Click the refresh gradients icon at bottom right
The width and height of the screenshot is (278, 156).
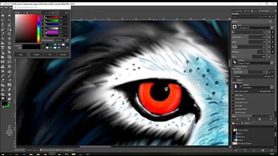click(271, 150)
